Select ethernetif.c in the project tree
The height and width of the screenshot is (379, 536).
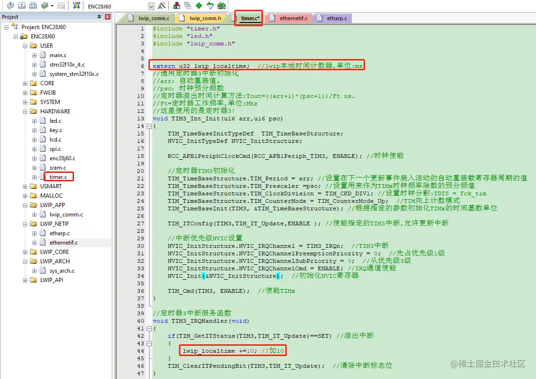[64, 243]
